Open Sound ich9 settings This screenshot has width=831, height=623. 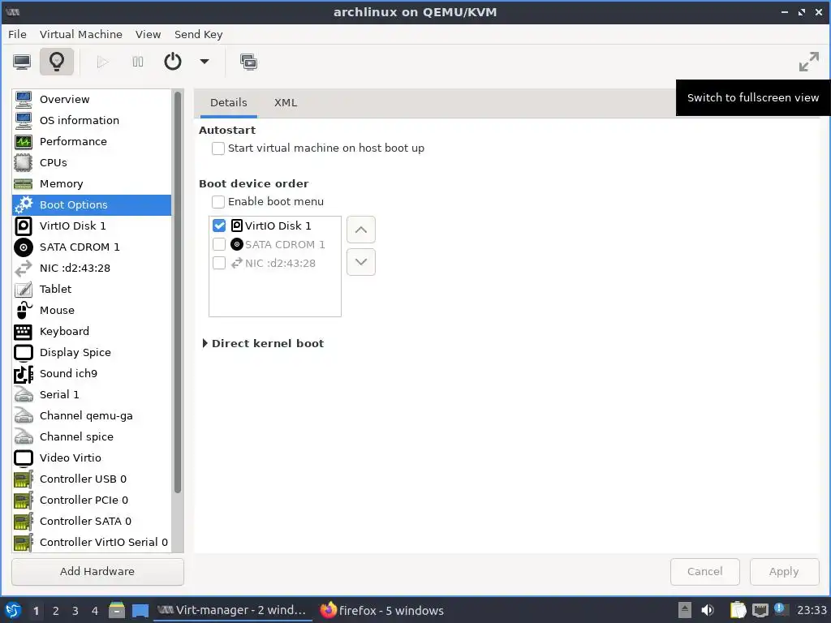tap(92, 373)
